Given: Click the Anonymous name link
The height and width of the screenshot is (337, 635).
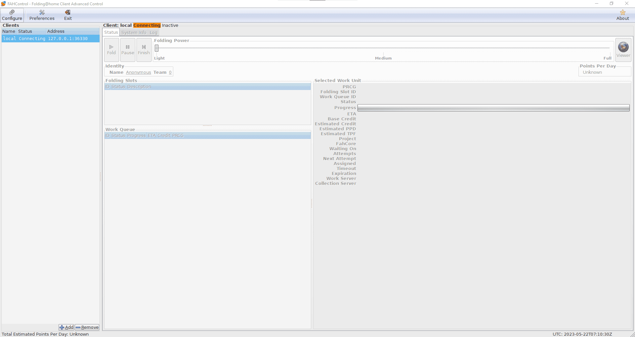Looking at the screenshot, I should click(138, 72).
